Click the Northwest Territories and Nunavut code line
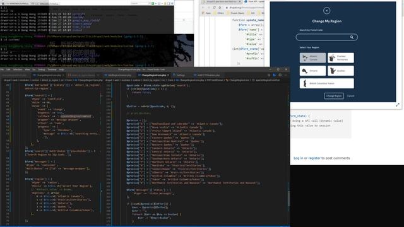 (x=193, y=183)
